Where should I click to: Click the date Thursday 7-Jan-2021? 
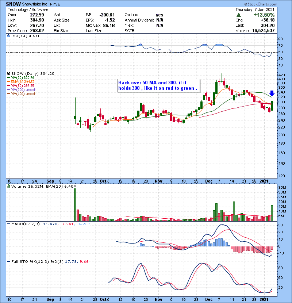tap(255, 9)
